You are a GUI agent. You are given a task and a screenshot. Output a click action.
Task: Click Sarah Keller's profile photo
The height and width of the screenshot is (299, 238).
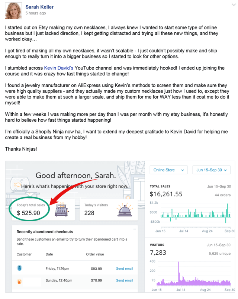click(x=13, y=11)
